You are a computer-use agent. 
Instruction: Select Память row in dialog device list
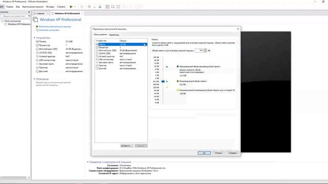click(x=121, y=44)
